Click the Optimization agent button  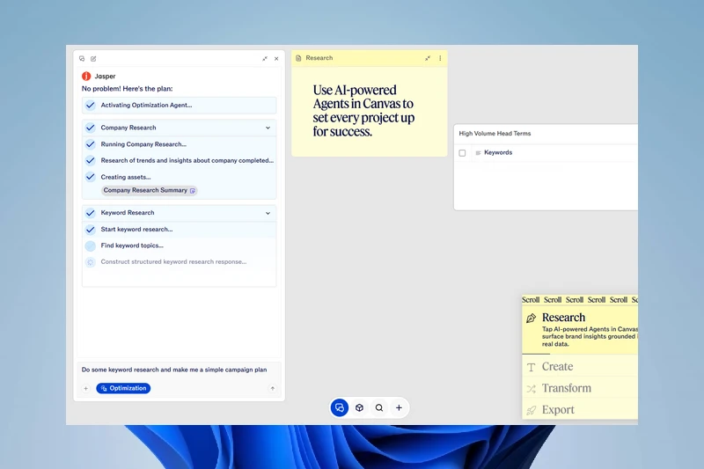(x=123, y=388)
